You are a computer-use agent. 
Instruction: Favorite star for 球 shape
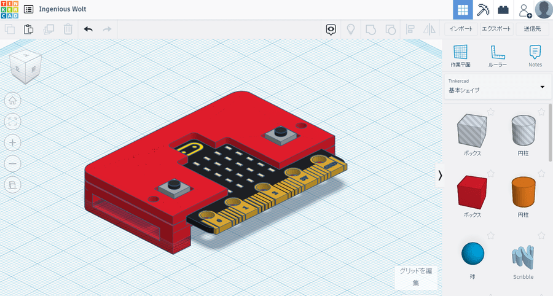490,235
